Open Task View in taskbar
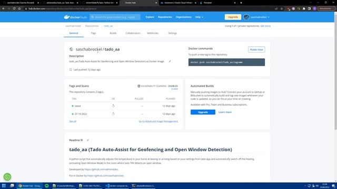This screenshot has width=337, height=189. (x=12, y=186)
